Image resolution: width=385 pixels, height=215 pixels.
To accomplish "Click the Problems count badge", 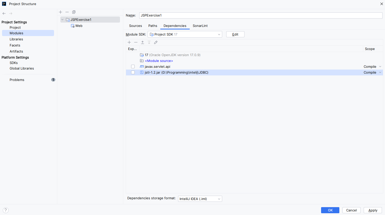I will [x=53, y=80].
